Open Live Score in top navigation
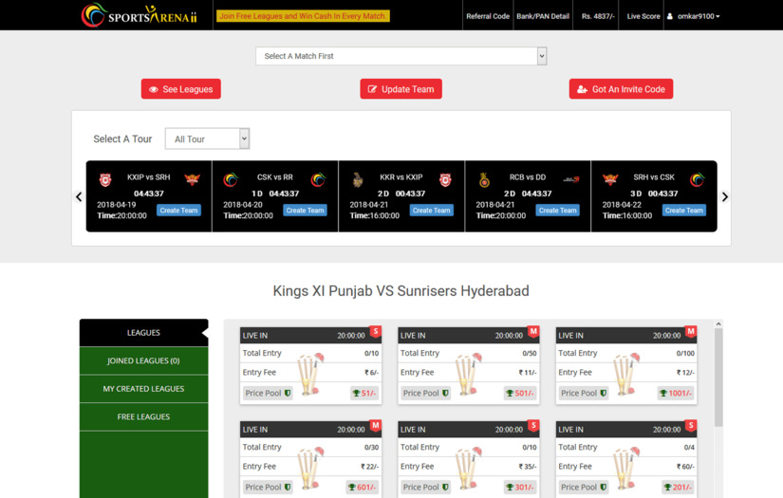The height and width of the screenshot is (498, 783). coord(643,16)
